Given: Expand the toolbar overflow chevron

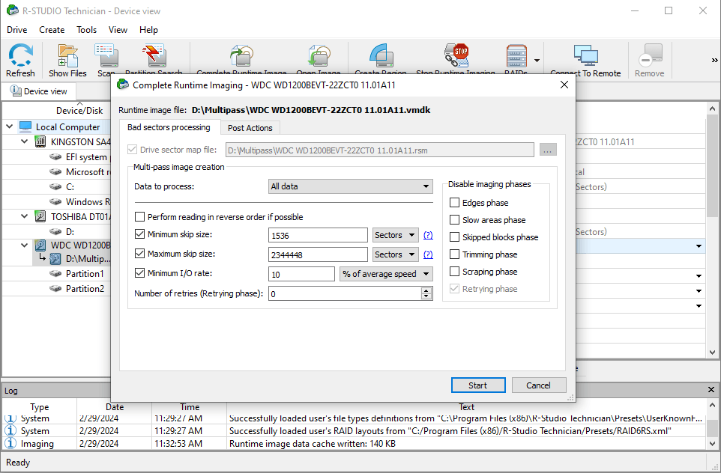Looking at the screenshot, I should 714,60.
